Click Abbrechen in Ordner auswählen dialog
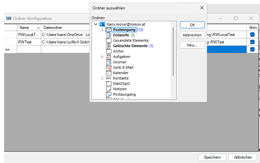This screenshot has height=163, width=260. click(192, 35)
